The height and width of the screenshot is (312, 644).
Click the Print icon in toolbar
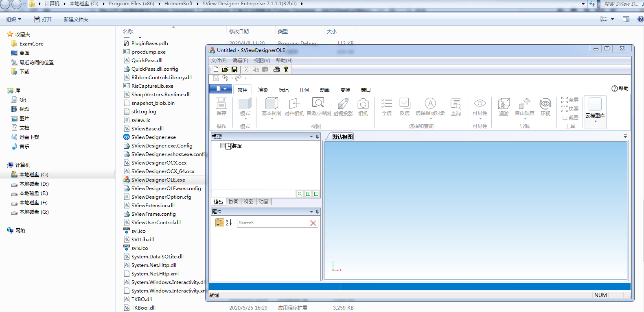(277, 69)
